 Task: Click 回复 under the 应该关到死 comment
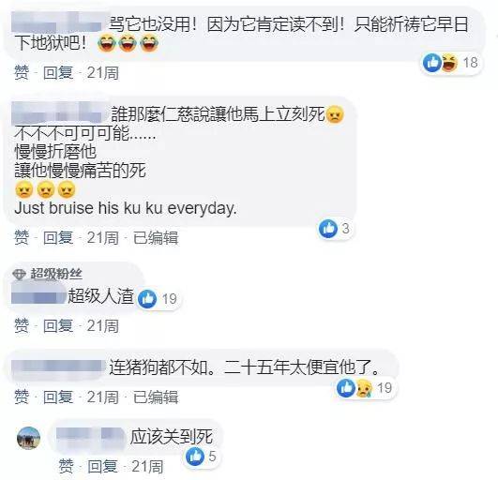[x=102, y=466]
